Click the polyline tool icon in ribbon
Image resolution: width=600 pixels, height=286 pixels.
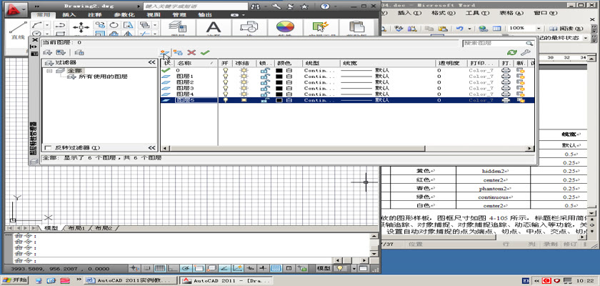pyautogui.click(x=37, y=25)
